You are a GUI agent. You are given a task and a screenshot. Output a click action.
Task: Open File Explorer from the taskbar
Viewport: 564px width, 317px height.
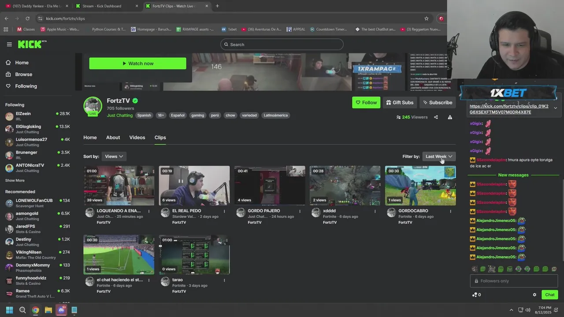[x=48, y=310]
